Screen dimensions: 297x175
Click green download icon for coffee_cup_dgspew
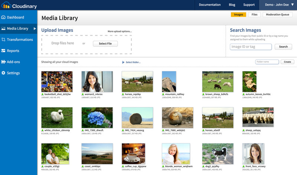point(123,166)
